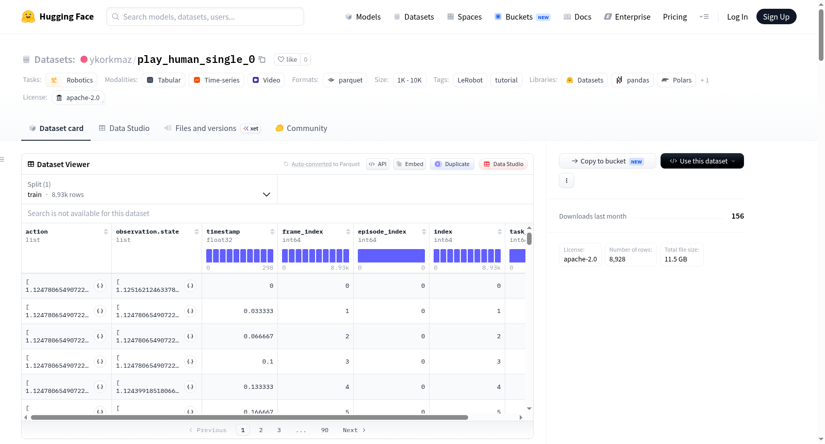Open the apache-2.0 license tag
This screenshot has width=825, height=444.
click(78, 97)
